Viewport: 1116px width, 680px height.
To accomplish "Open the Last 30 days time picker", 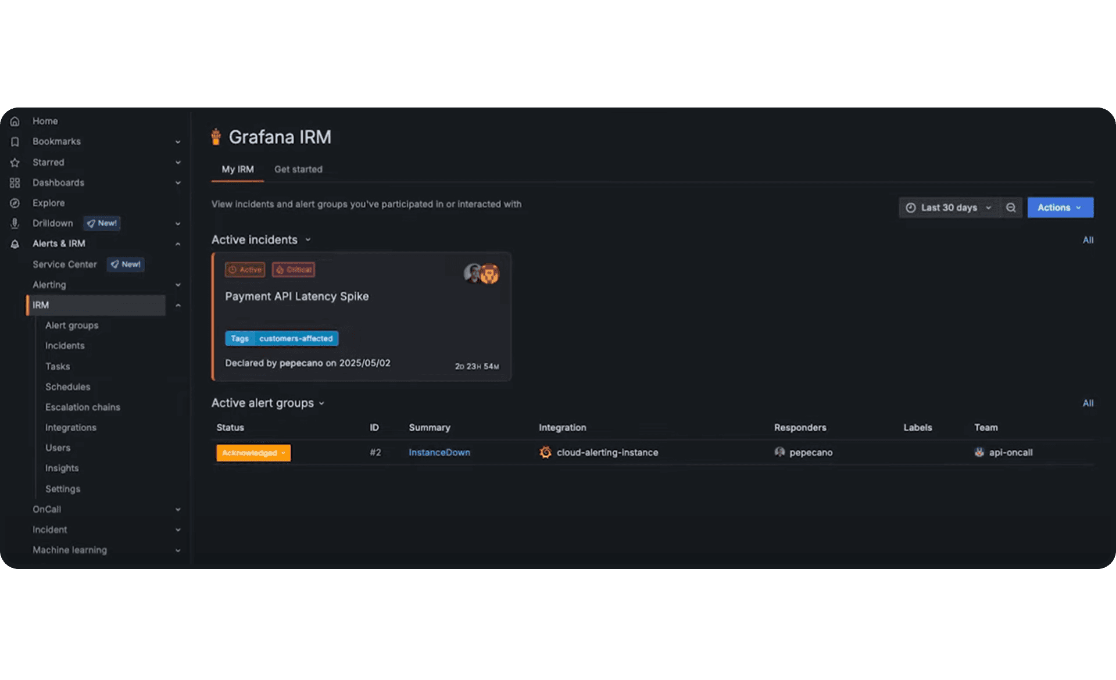I will coord(950,208).
